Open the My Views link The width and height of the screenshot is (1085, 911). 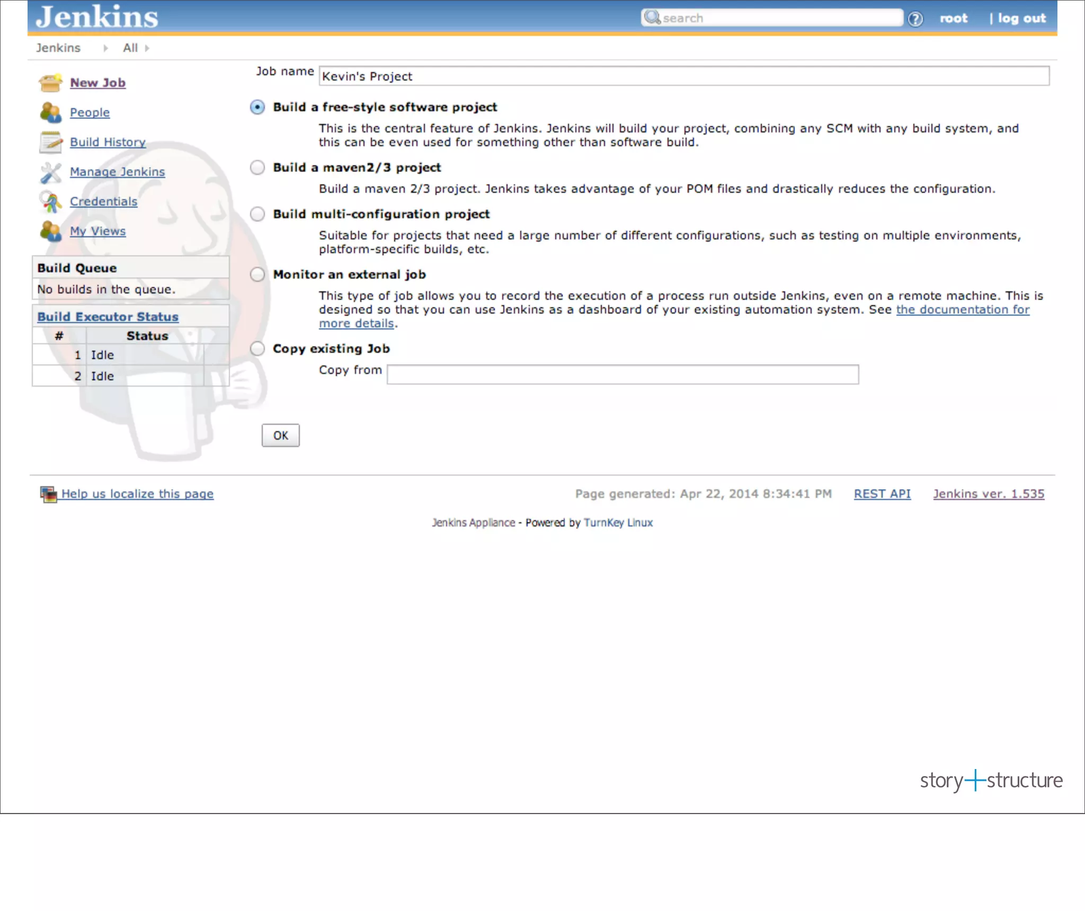98,231
